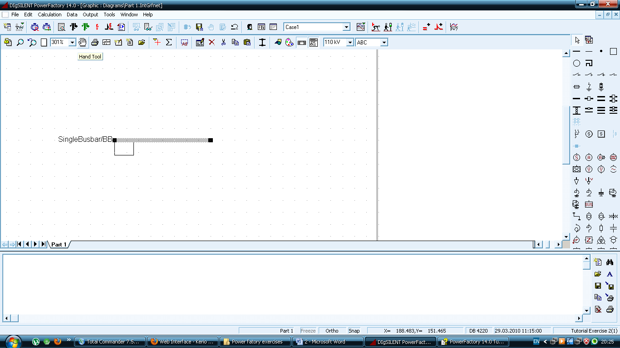
Task: Open the Window menu
Action: (129, 14)
